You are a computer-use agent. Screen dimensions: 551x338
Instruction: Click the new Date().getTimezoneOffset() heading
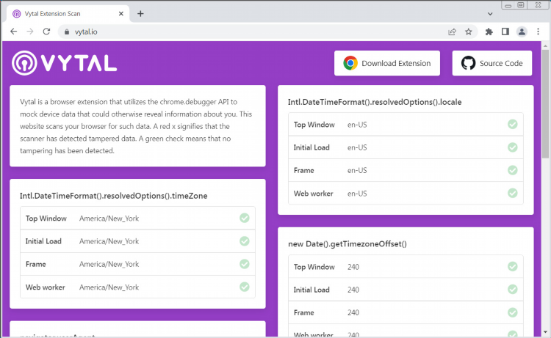[x=347, y=244]
